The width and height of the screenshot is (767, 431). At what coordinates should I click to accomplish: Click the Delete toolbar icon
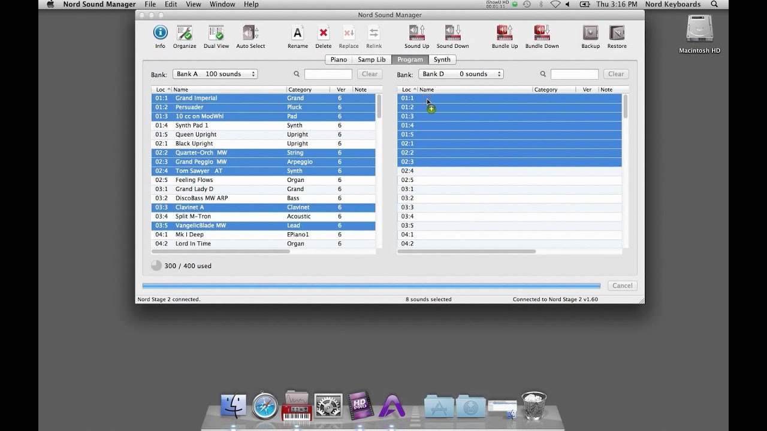pos(324,37)
